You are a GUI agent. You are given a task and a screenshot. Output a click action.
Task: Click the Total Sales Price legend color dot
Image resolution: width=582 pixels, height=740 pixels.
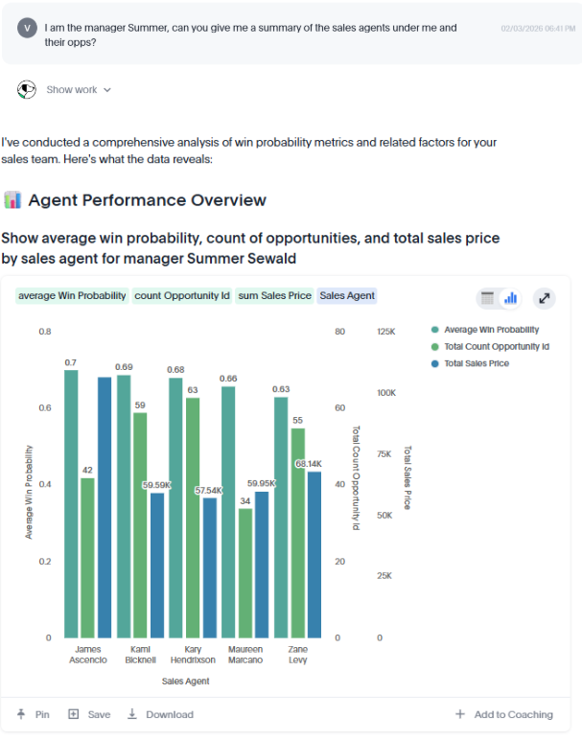coord(435,364)
